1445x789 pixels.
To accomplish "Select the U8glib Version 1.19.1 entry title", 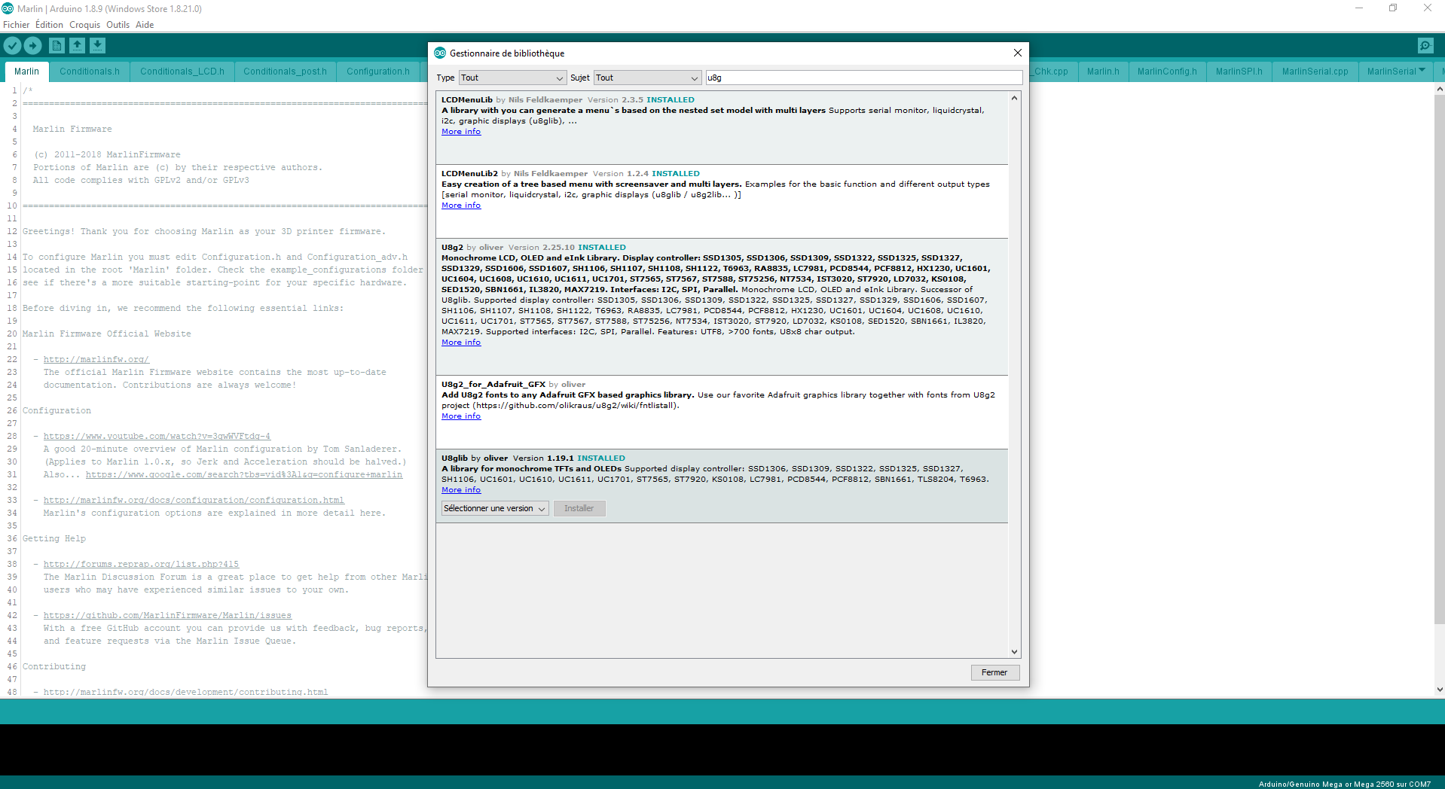I will 454,458.
